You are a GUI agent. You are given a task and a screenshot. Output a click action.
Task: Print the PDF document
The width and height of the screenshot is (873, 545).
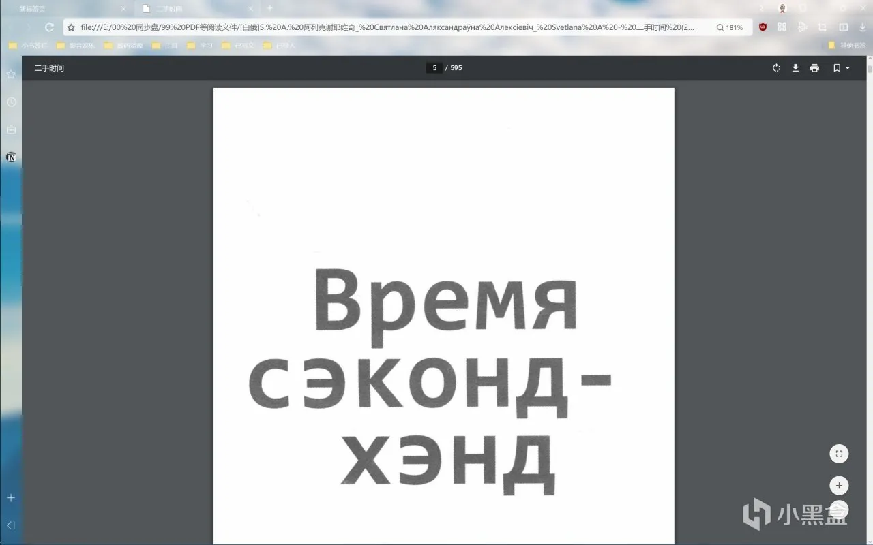(814, 68)
